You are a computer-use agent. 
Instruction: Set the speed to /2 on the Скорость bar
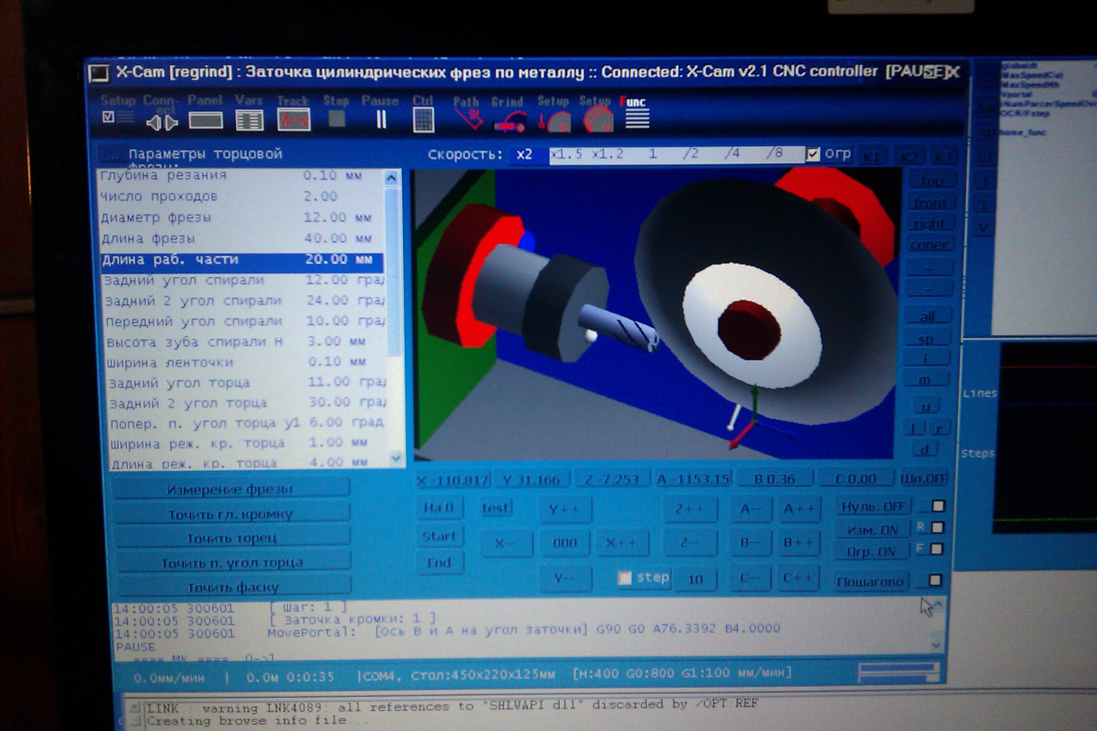pos(691,154)
